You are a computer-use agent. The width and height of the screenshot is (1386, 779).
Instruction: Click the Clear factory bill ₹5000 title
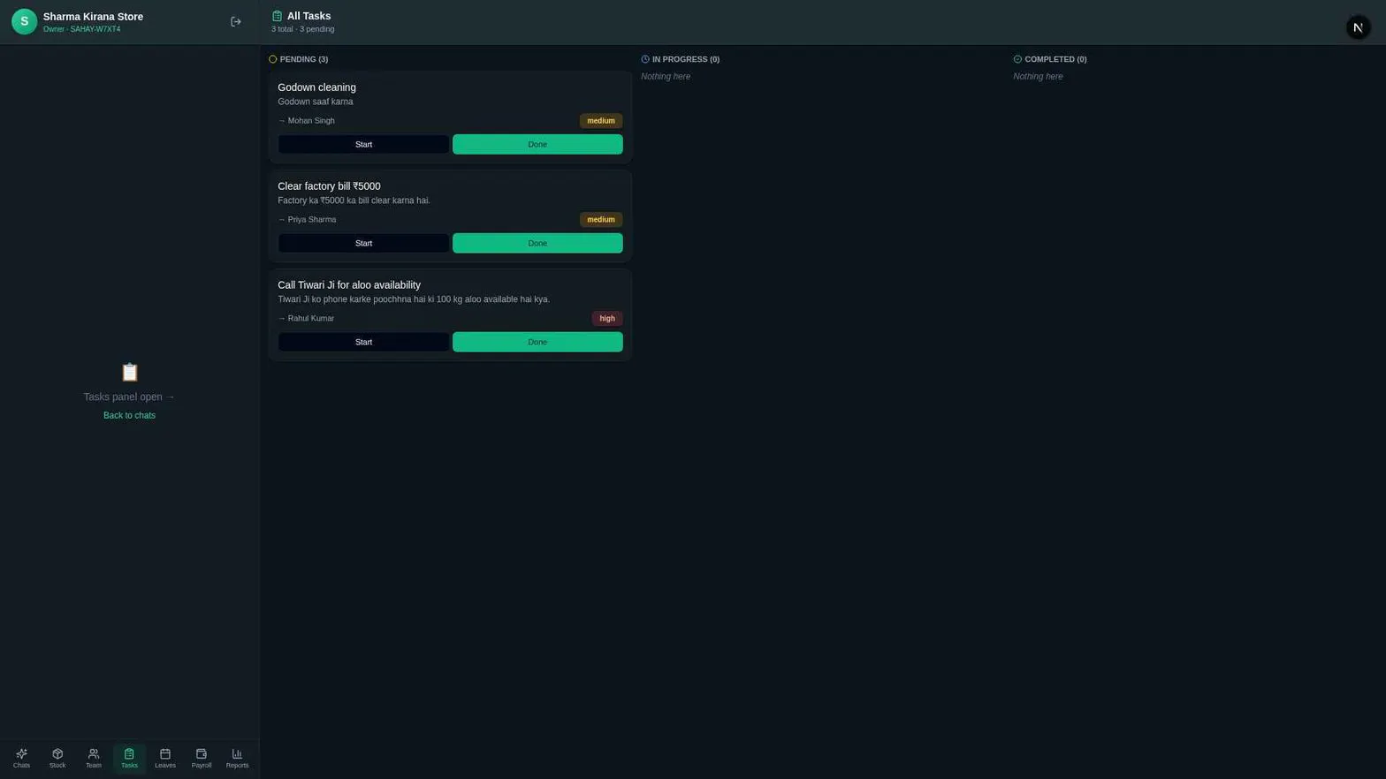click(329, 186)
